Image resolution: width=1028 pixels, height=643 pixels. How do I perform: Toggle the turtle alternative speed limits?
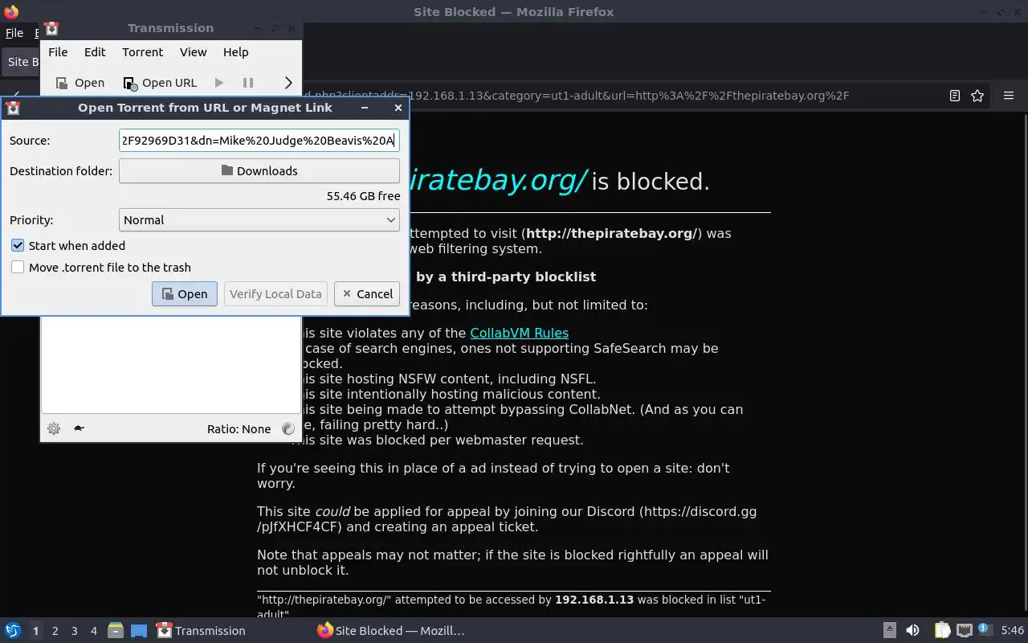click(79, 428)
